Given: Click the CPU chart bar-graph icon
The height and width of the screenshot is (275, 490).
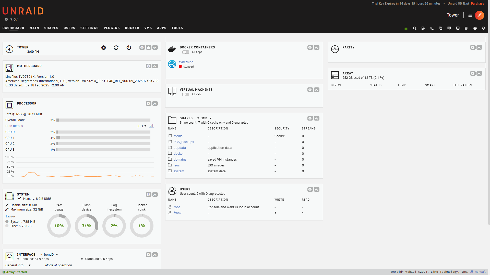Looking at the screenshot, I should coord(151,126).
